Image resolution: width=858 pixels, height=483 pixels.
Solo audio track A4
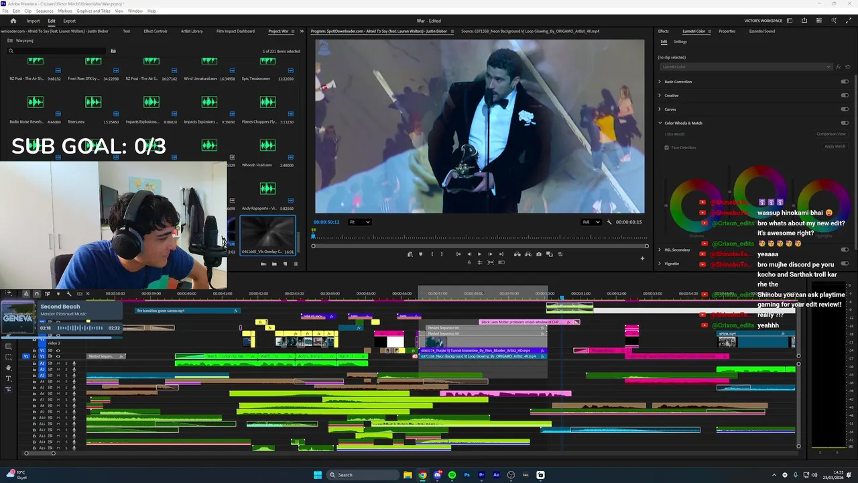pos(66,381)
